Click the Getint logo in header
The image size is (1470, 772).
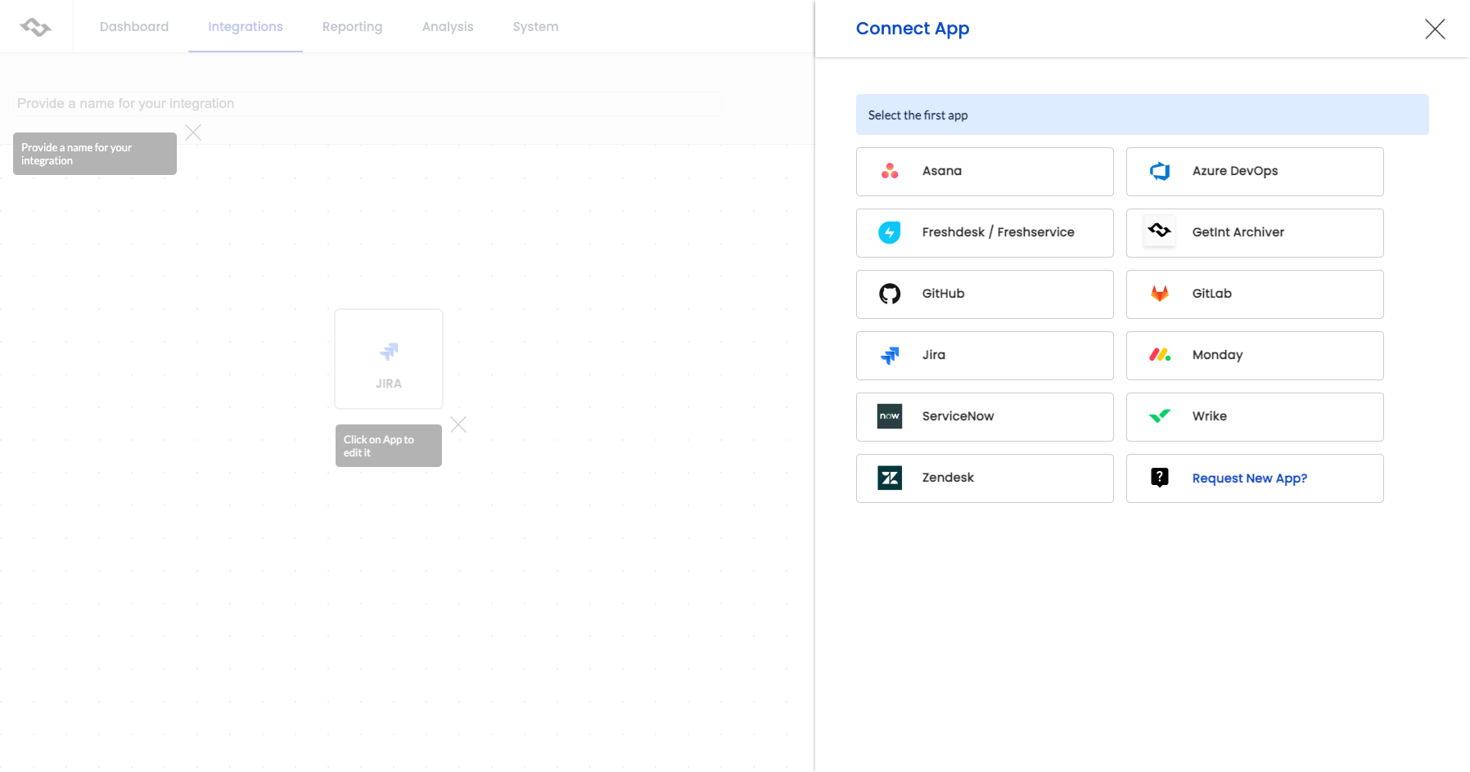(36, 27)
